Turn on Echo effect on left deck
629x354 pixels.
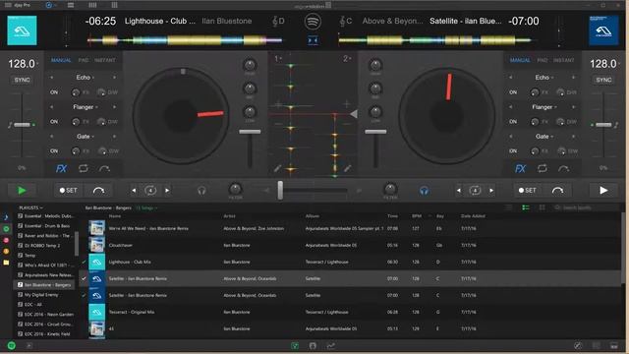coord(54,92)
